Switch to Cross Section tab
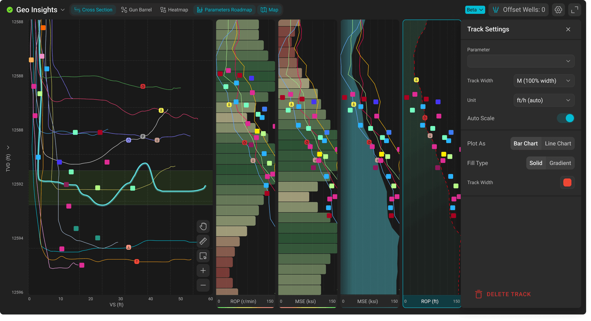The width and height of the screenshot is (591, 321). pos(93,10)
